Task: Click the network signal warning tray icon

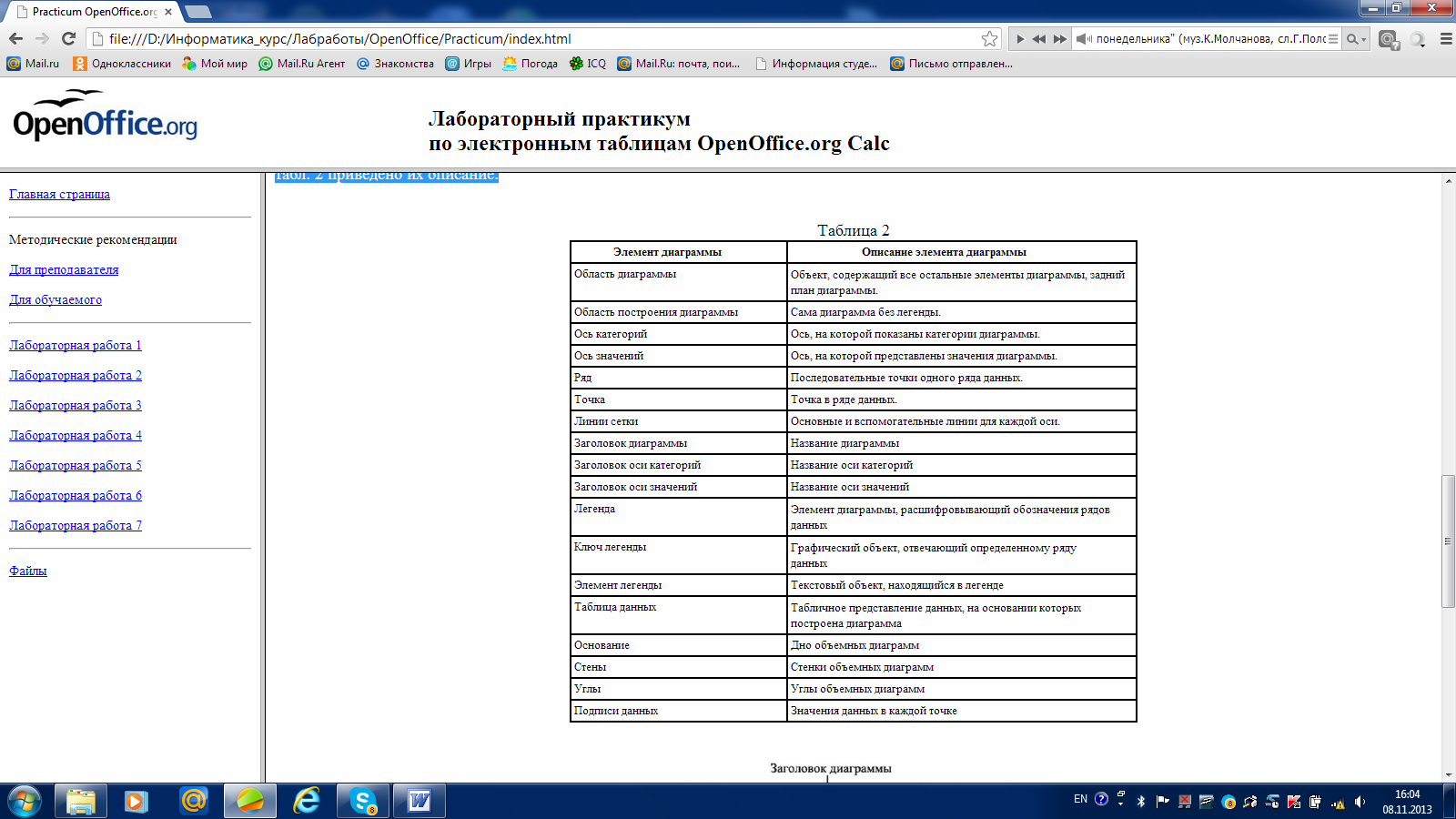Action: click(x=1338, y=802)
